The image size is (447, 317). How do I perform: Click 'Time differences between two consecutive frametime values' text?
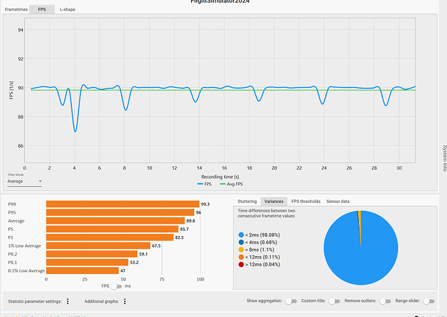[x=266, y=213]
